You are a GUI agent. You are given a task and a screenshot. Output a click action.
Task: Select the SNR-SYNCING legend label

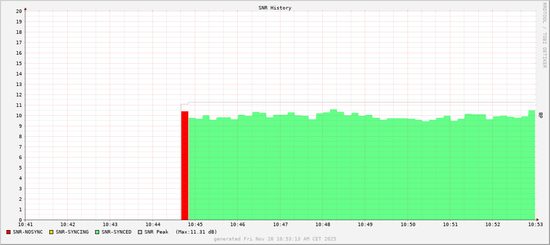[x=72, y=232]
